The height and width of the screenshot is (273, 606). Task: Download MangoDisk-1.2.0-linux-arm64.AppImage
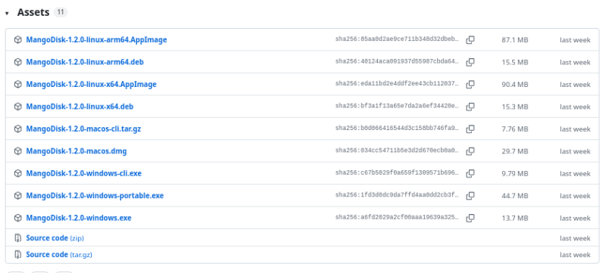[97, 40]
